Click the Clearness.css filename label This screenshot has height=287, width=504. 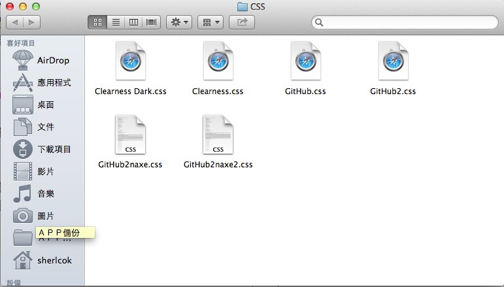tap(218, 92)
